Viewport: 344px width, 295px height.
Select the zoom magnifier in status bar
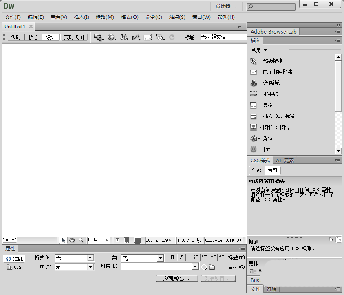pos(80,240)
